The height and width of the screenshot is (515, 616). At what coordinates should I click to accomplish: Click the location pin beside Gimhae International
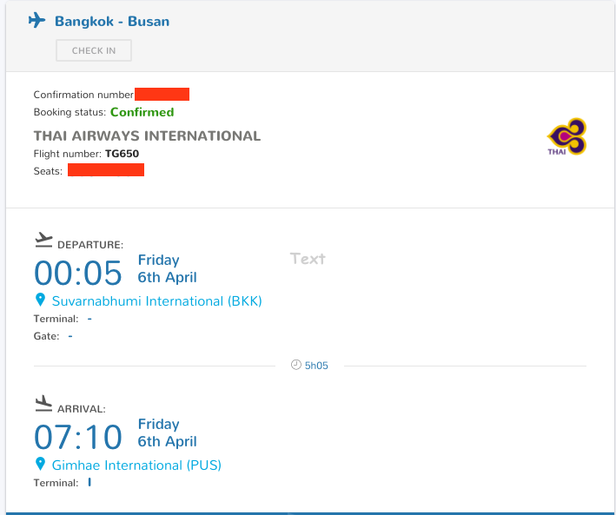click(39, 464)
